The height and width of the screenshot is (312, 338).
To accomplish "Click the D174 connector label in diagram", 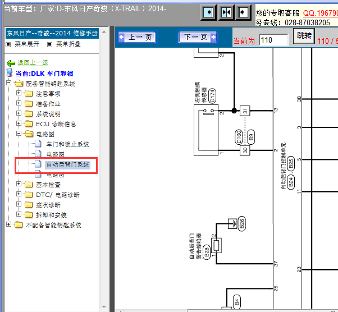I will [212, 95].
